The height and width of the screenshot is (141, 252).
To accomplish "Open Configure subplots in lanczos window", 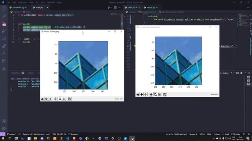I will point(64,99).
